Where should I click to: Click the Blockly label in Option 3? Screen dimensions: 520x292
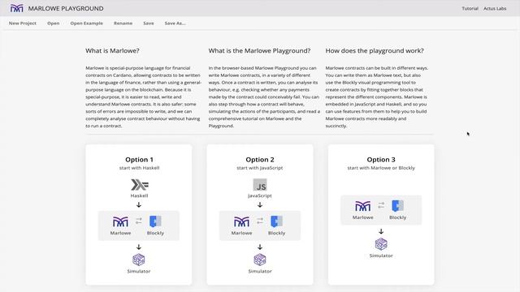[397, 217]
